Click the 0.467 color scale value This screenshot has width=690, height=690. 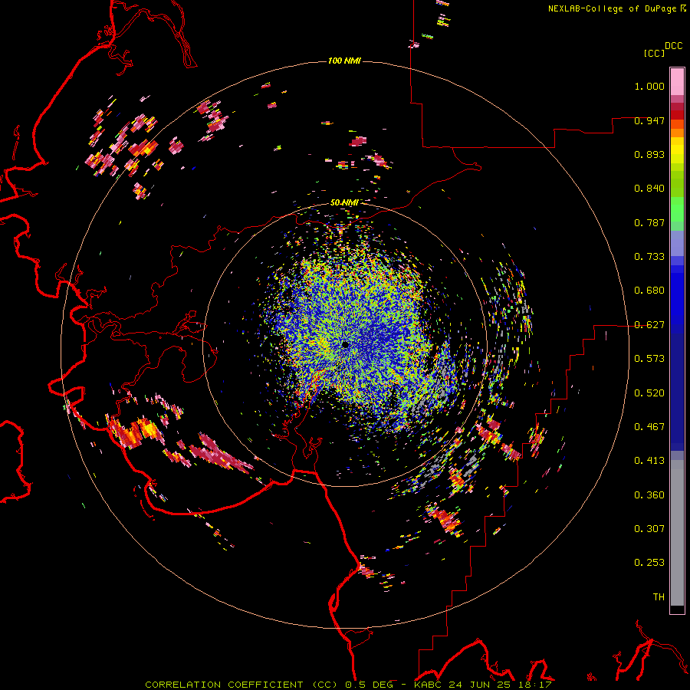point(649,427)
